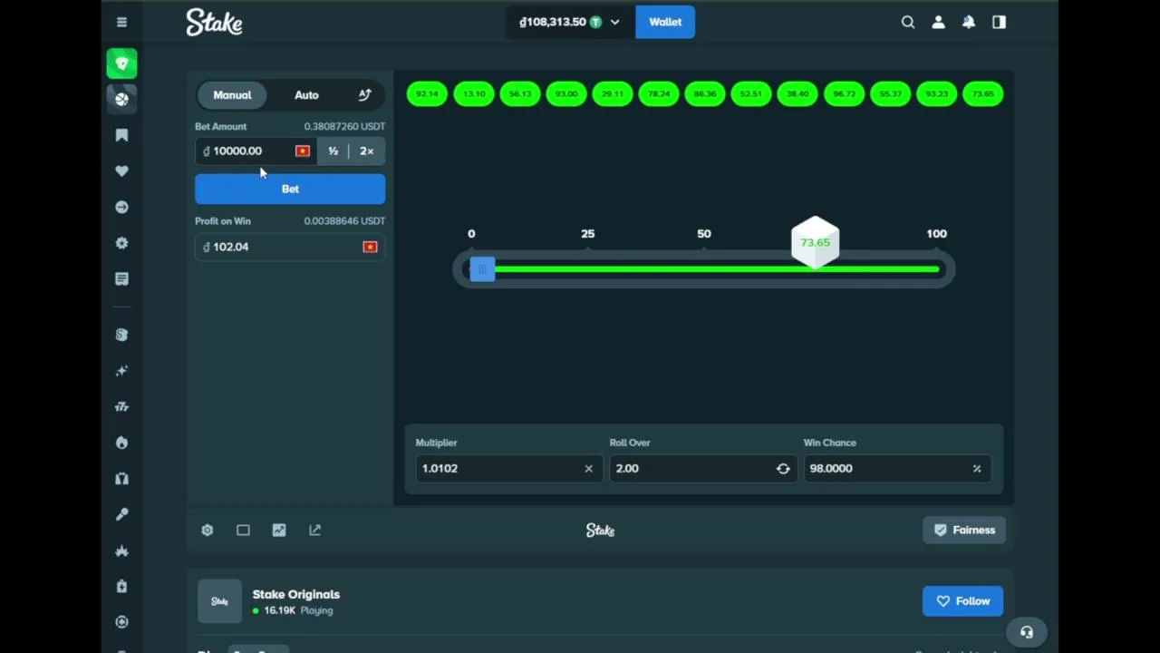Open the bookmark icon in the sidebar
Image resolution: width=1160 pixels, height=653 pixels.
coord(121,135)
